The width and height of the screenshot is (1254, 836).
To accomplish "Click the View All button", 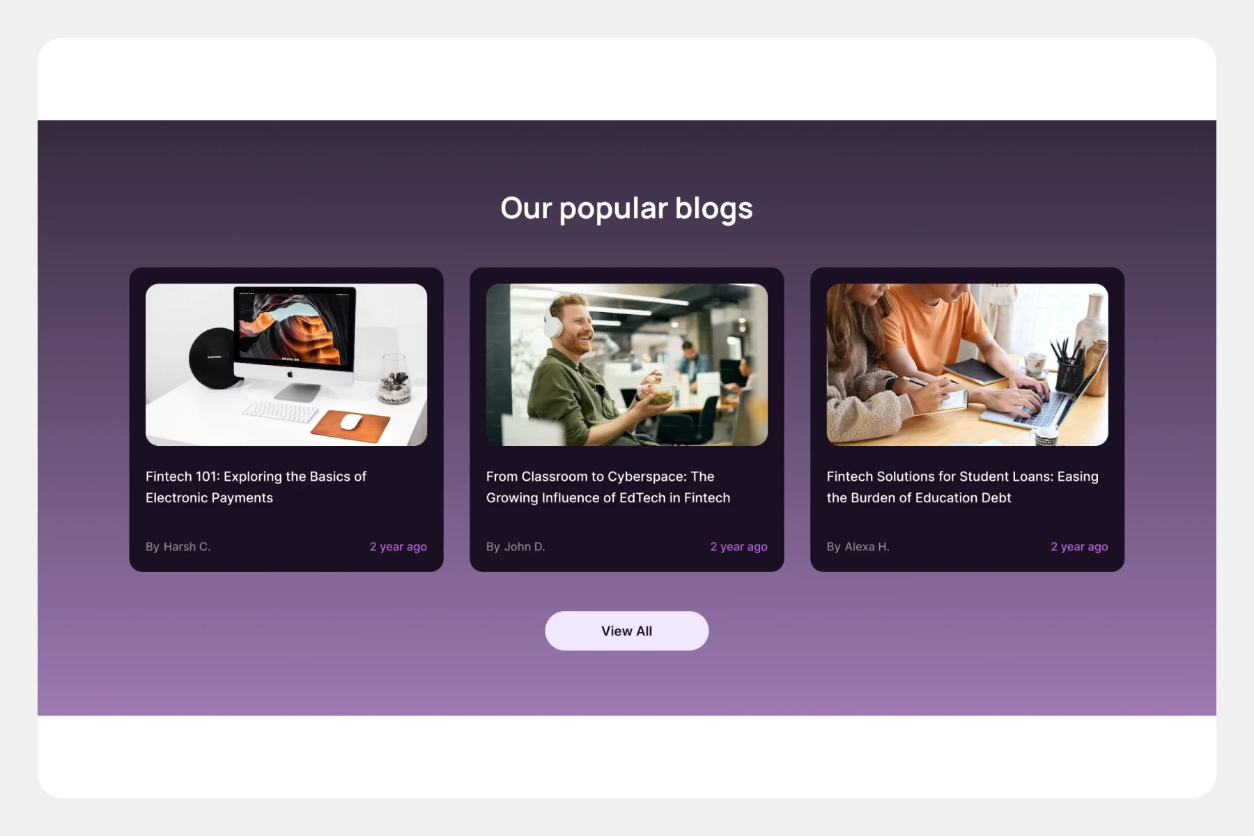I will click(x=626, y=630).
